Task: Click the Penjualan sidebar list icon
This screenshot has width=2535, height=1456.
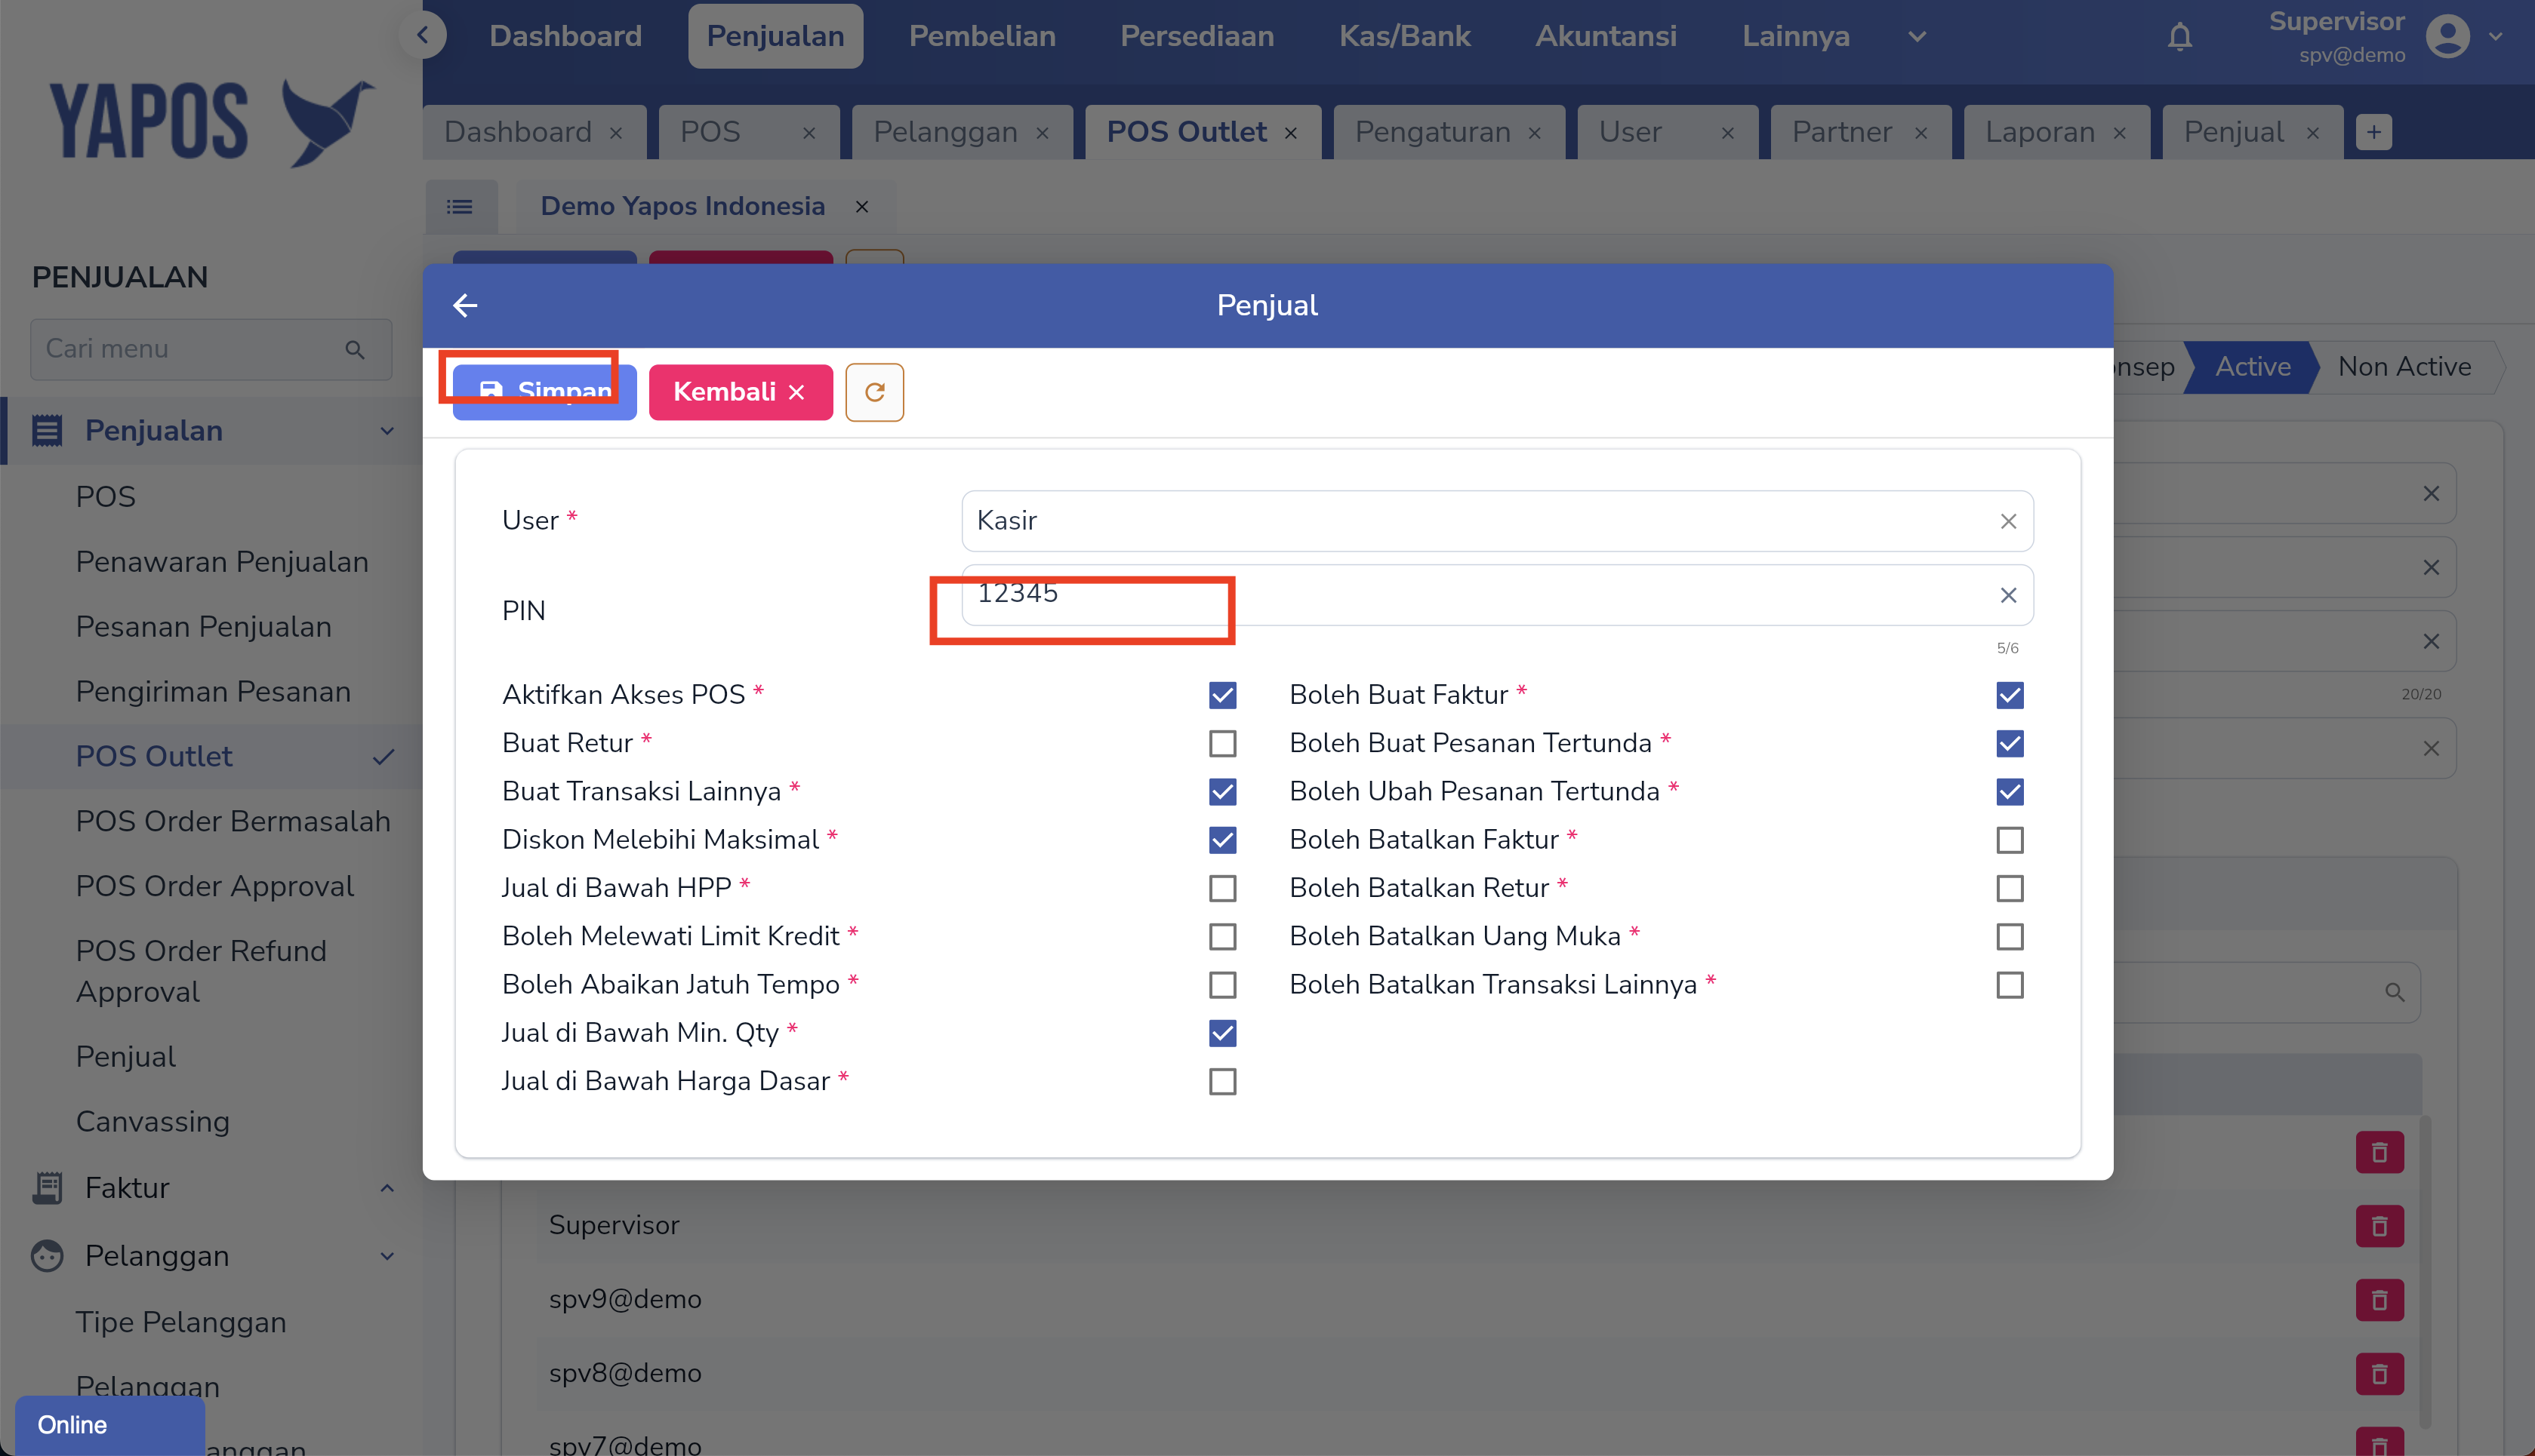Action: (47, 431)
